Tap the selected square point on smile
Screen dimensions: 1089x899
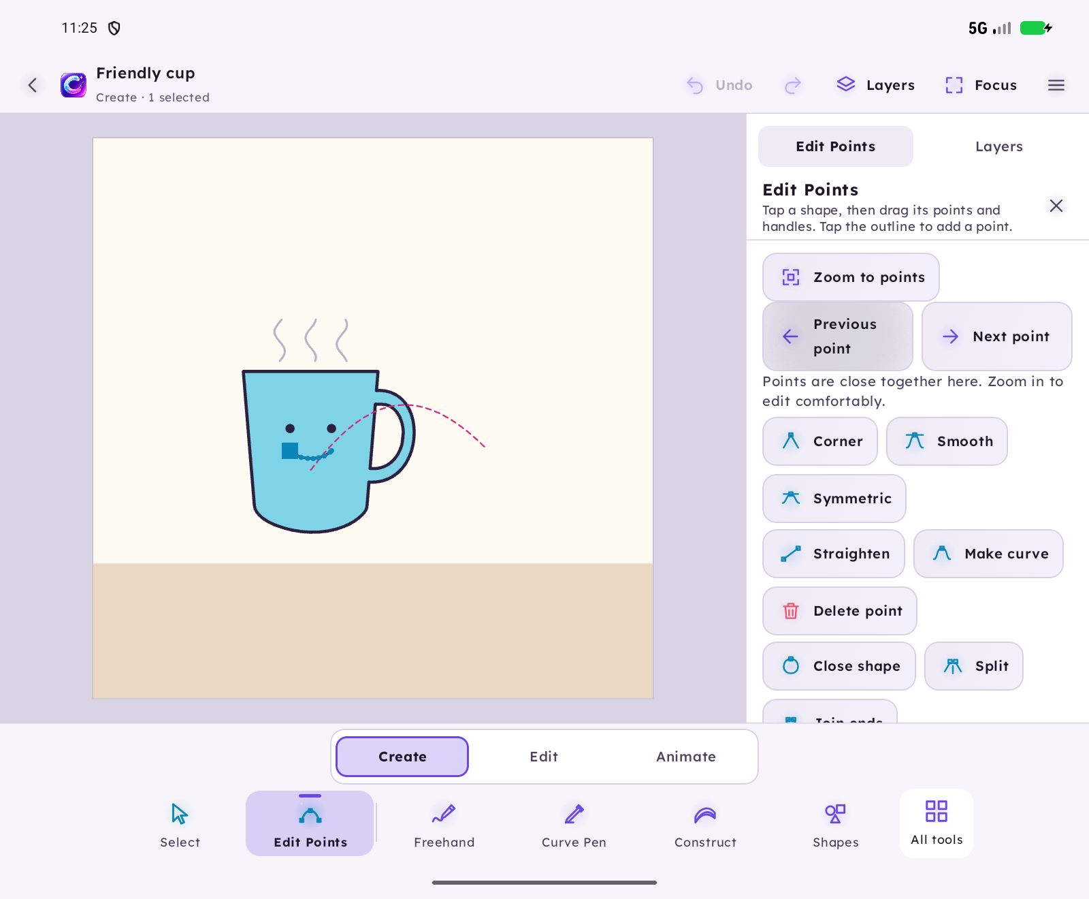click(x=290, y=451)
